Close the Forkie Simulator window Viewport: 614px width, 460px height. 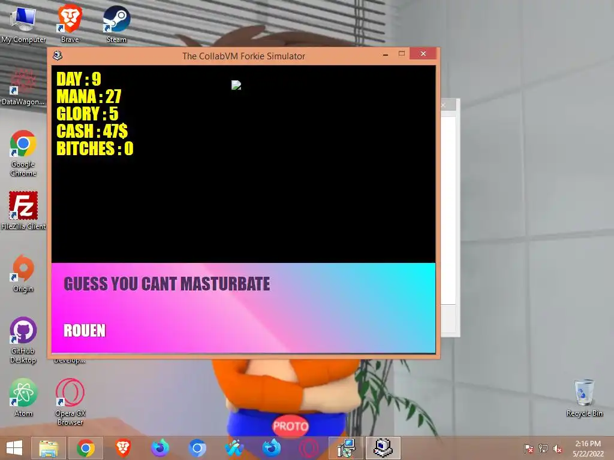[423, 54]
